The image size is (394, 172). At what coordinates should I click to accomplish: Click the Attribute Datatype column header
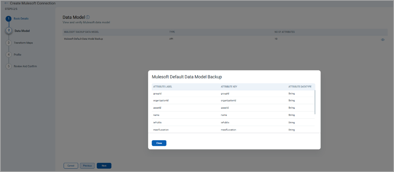pos(300,87)
